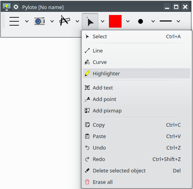The height and width of the screenshot is (189, 193).
Task: Expand dropdown arrow beside line style
Action: (x=178, y=21)
